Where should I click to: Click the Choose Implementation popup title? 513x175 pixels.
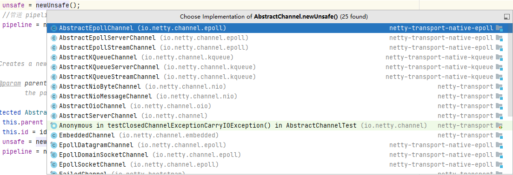tap(274, 17)
